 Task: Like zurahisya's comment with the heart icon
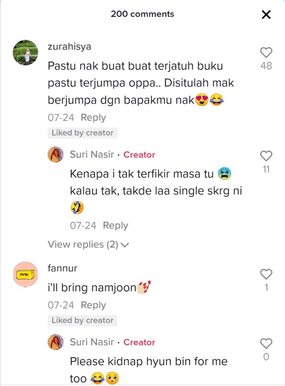(x=266, y=53)
